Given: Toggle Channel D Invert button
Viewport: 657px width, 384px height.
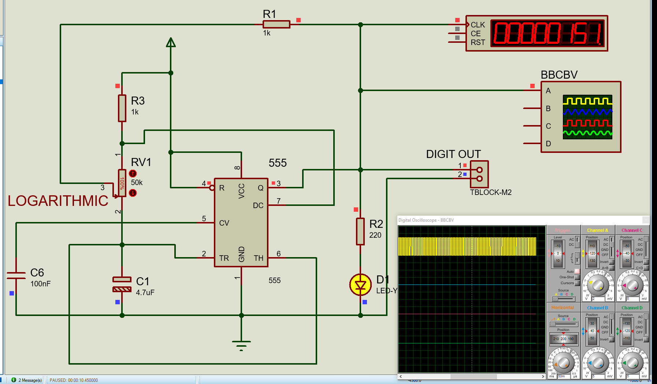Looking at the screenshot, I should pos(646,339).
